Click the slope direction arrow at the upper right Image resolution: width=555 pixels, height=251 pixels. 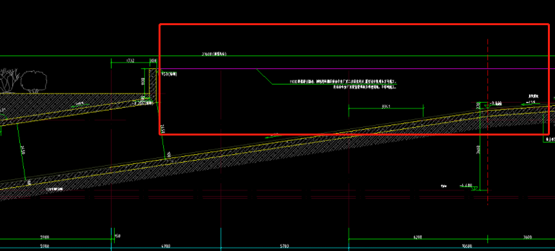[531, 105]
